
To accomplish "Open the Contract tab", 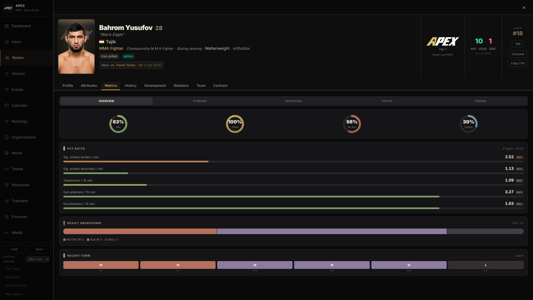I will (x=220, y=86).
